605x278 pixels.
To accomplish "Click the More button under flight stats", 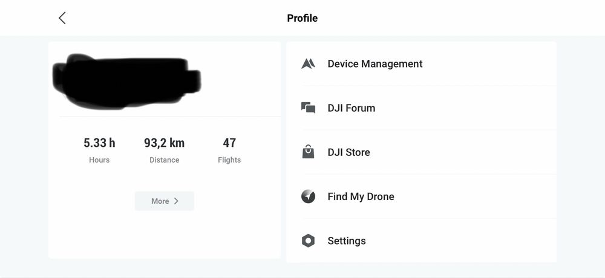I will point(165,201).
